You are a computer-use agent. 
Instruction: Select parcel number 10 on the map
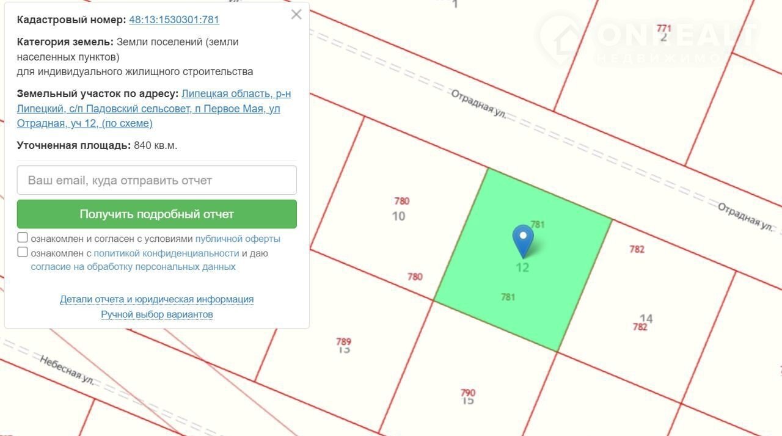(x=398, y=216)
